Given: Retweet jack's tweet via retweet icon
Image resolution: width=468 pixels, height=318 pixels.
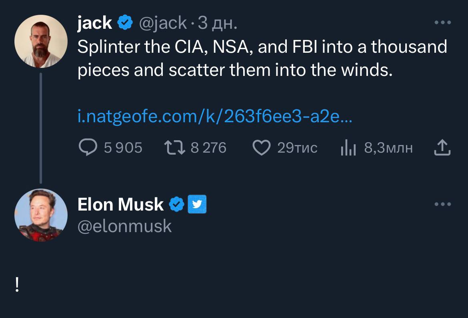Looking at the screenshot, I should [175, 148].
